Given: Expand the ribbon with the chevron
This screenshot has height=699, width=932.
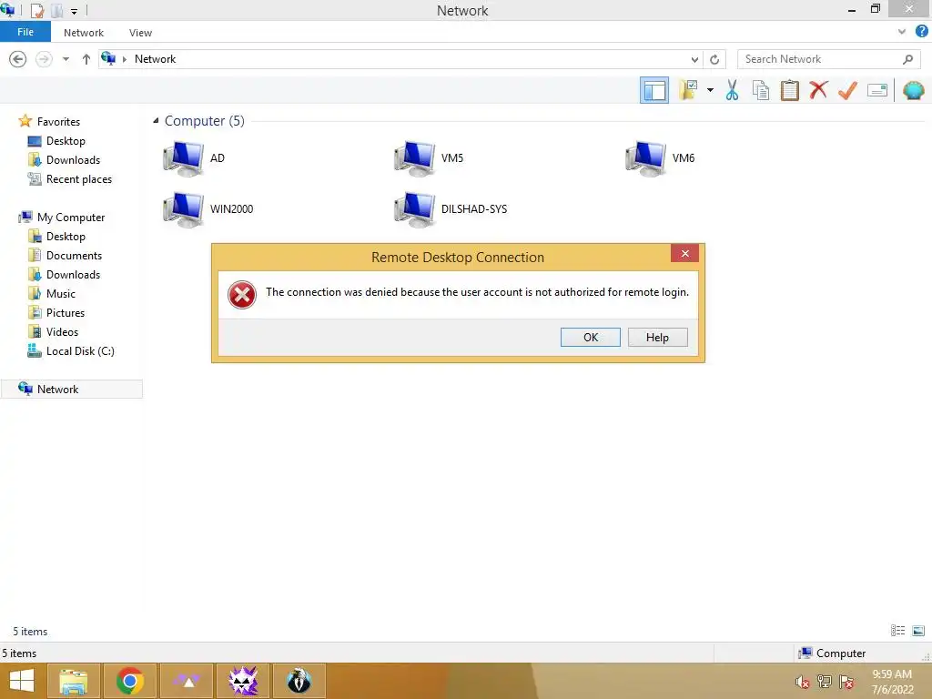Looking at the screenshot, I should click(x=902, y=32).
